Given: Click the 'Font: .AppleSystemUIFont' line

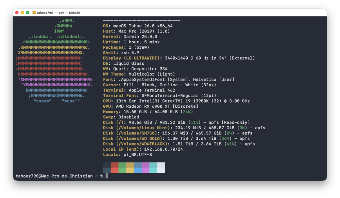Looking at the screenshot, I should [x=169, y=80].
